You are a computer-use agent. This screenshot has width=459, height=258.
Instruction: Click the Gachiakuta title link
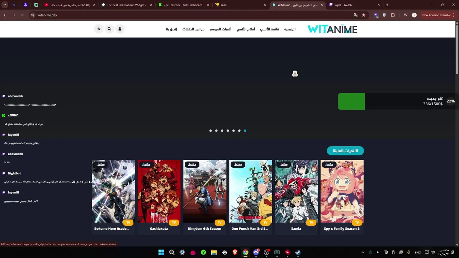point(159,229)
